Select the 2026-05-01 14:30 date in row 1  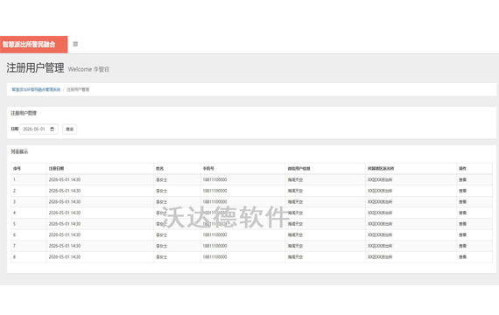click(x=65, y=179)
